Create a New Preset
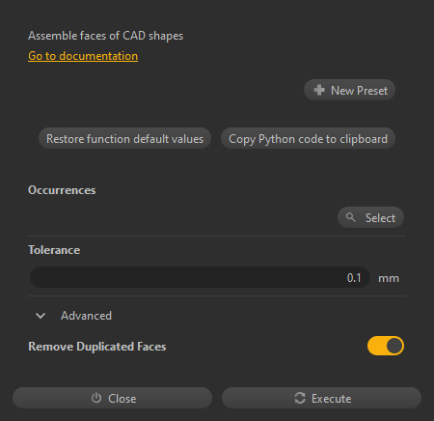This screenshot has width=434, height=421. click(349, 90)
